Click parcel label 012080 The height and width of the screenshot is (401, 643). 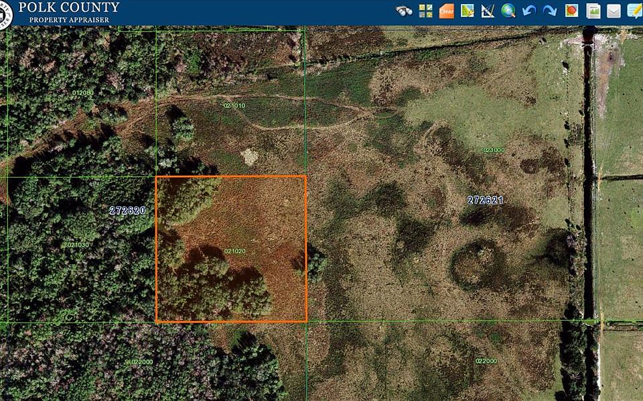click(83, 93)
